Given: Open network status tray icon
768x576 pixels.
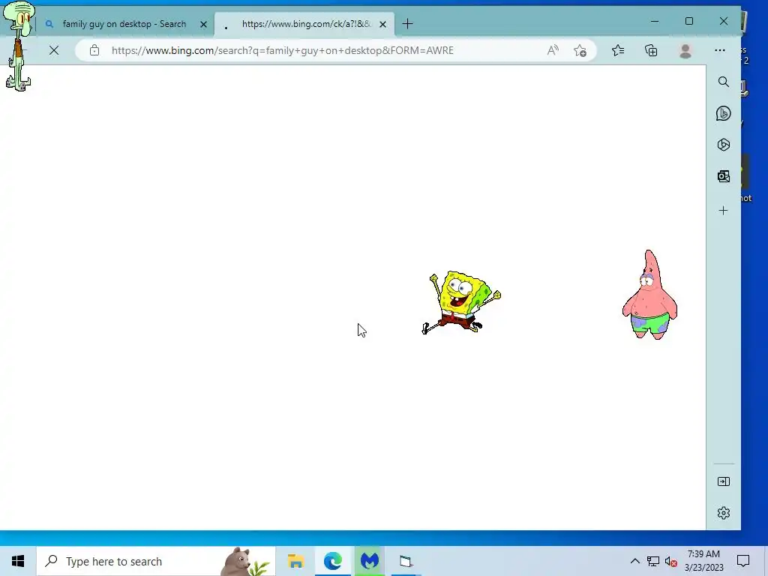Looking at the screenshot, I should pos(653,561).
